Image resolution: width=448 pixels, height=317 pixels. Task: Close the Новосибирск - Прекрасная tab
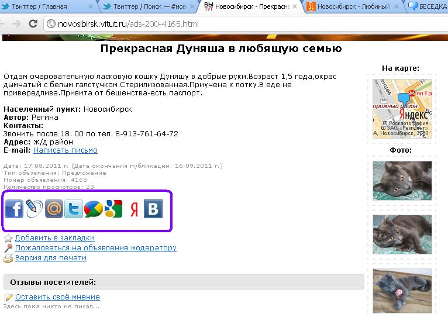tap(295, 6)
